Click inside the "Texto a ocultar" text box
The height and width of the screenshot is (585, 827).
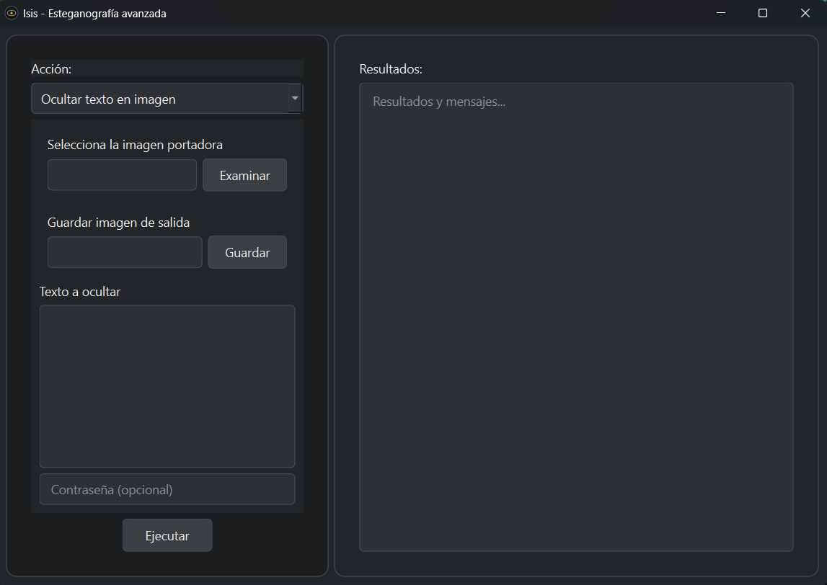pyautogui.click(x=167, y=386)
